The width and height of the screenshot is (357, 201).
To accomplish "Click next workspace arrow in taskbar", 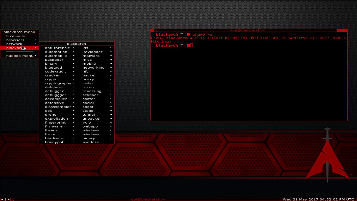I will (x=8, y=199).
